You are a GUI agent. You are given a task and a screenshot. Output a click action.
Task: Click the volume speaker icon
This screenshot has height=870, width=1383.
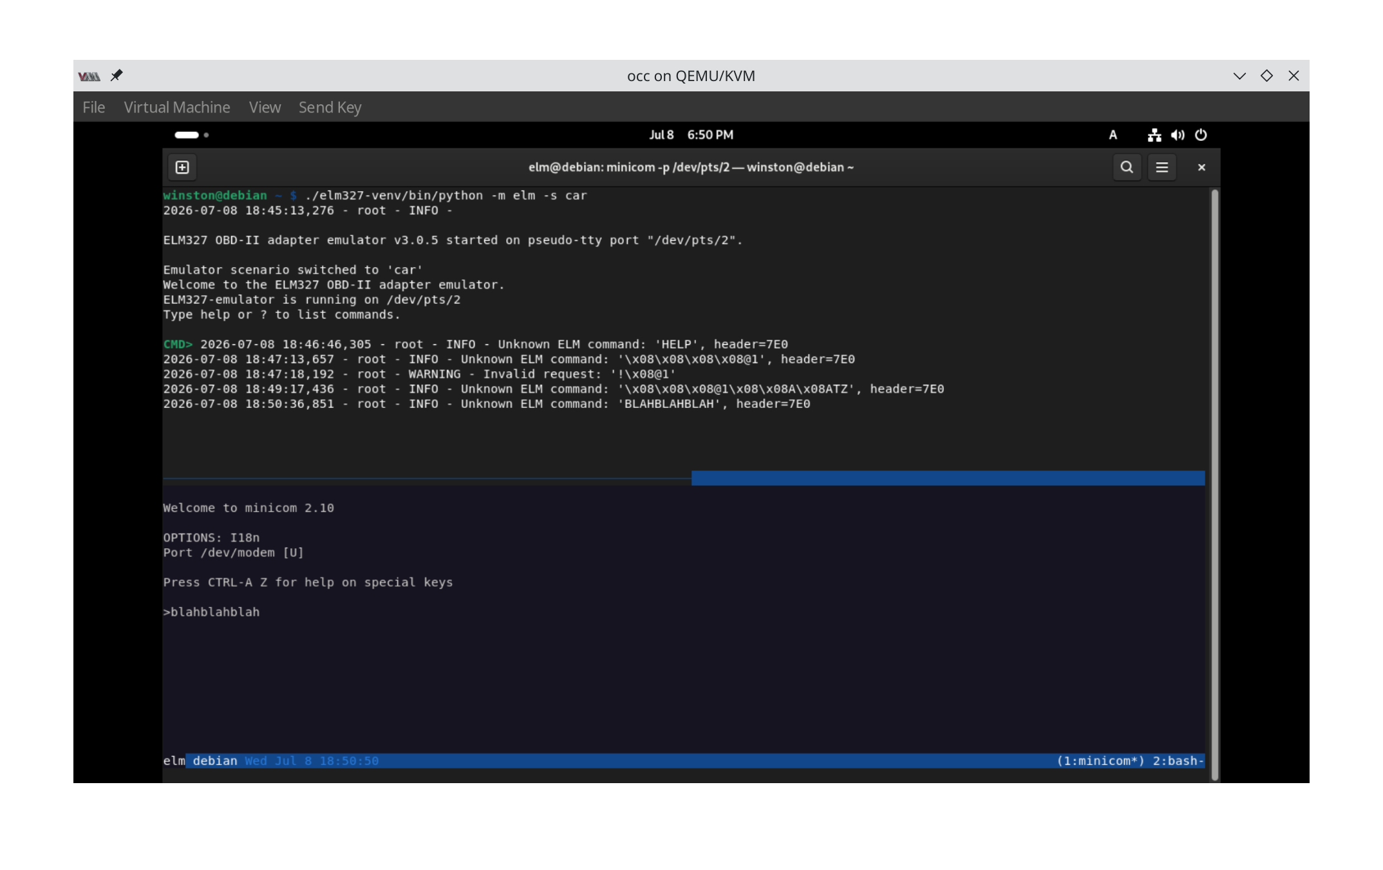tap(1178, 135)
